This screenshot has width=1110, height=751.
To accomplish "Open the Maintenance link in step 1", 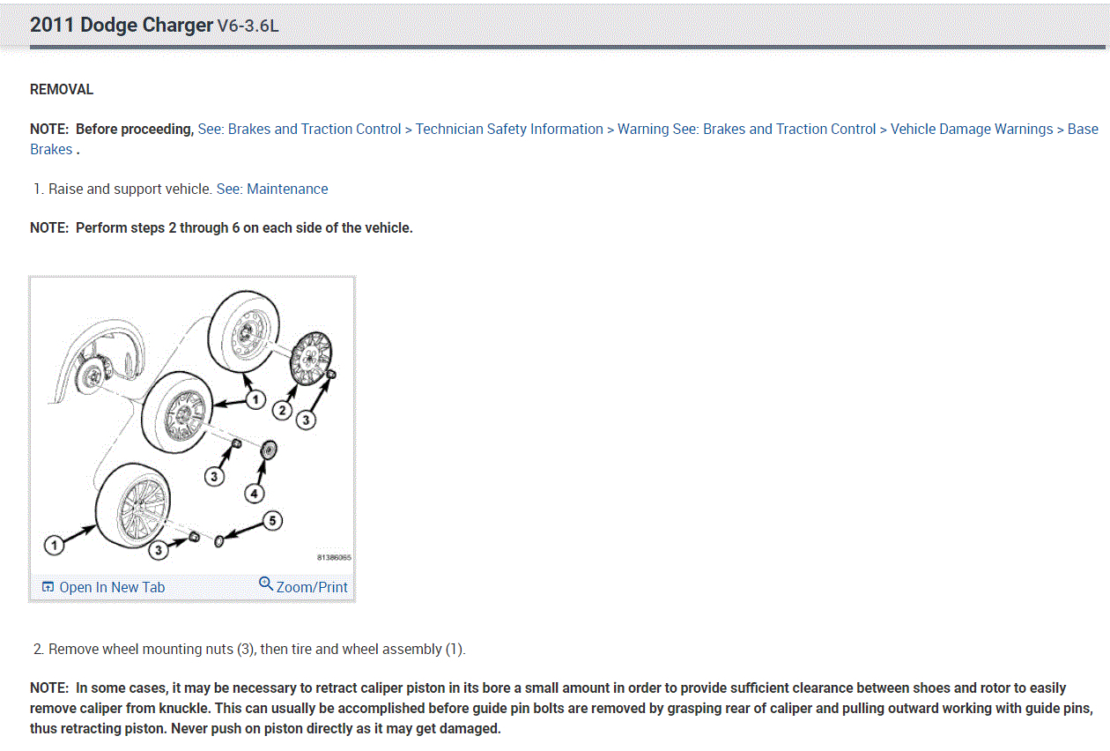I will [x=287, y=189].
